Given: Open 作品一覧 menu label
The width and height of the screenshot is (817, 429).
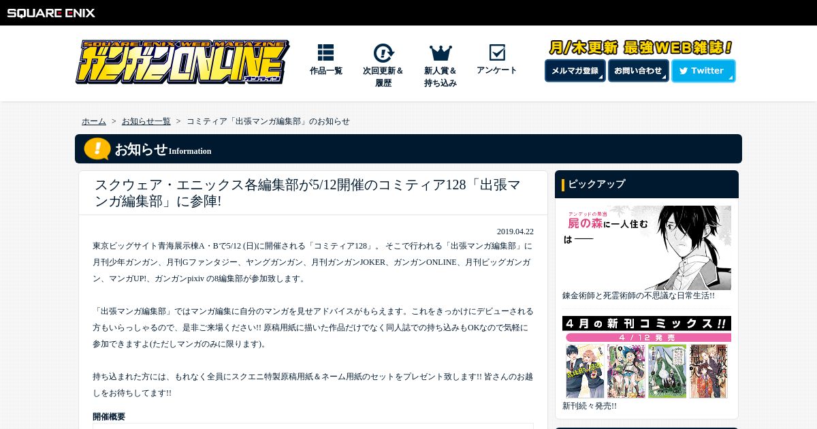Looking at the screenshot, I should [x=326, y=71].
